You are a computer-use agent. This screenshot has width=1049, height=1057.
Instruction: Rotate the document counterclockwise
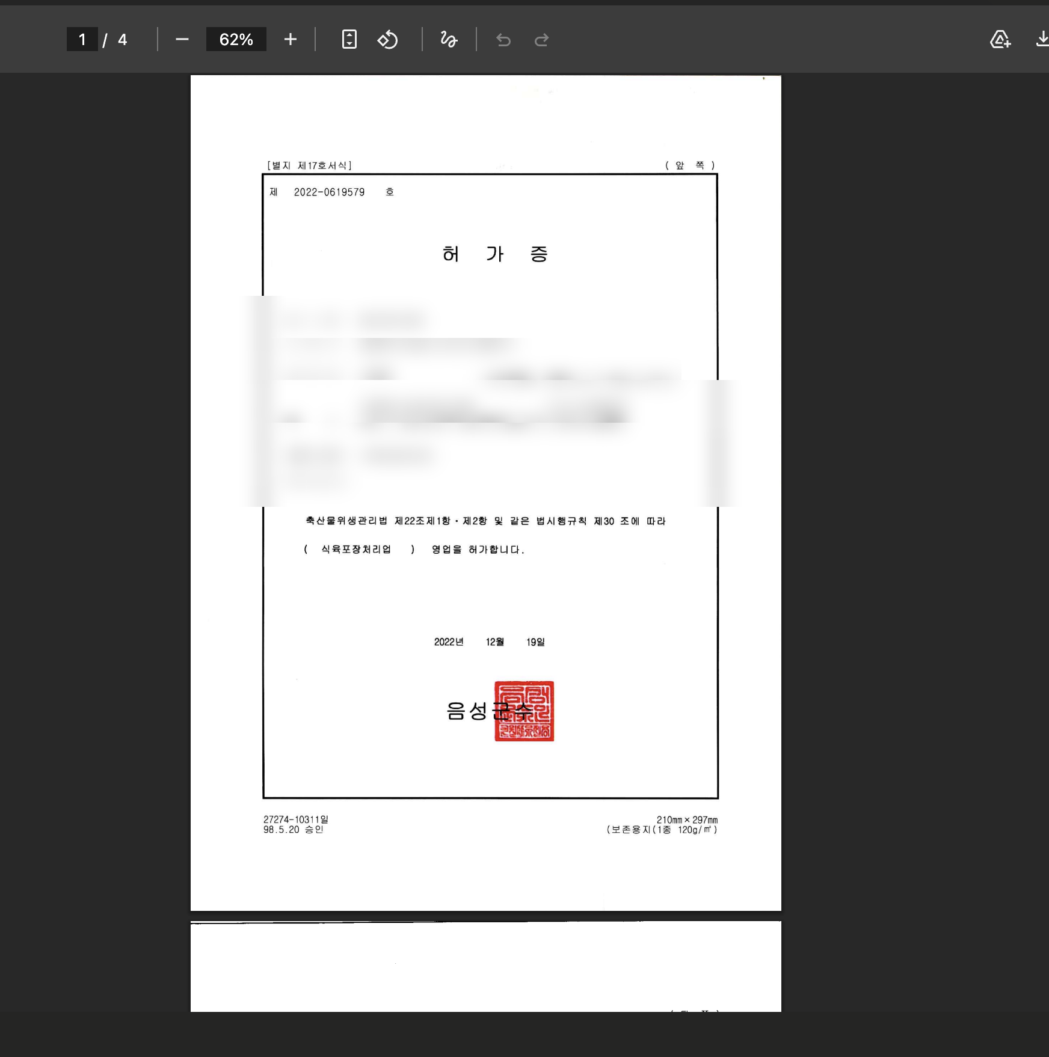pos(388,40)
